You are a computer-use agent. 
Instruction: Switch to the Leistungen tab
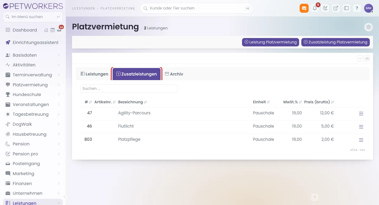[94, 74]
